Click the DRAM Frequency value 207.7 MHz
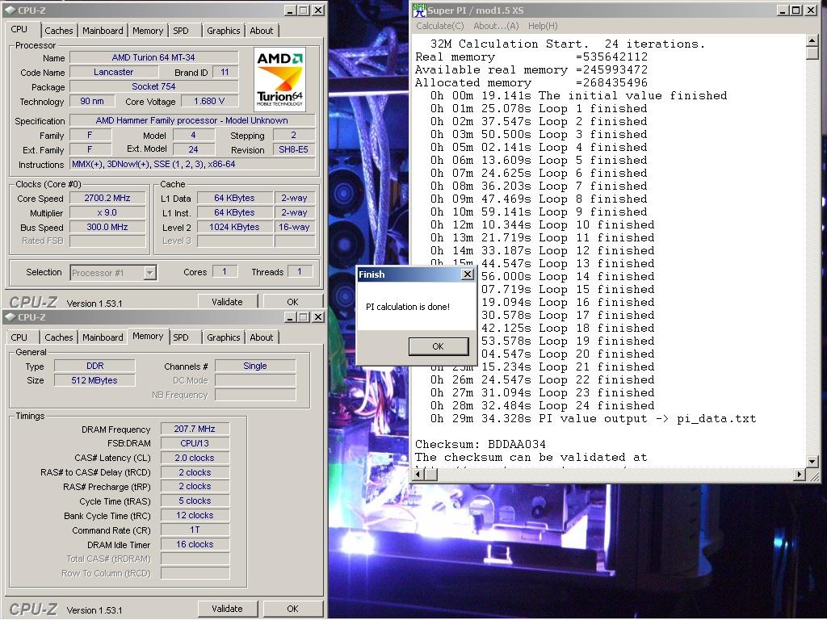 tap(195, 429)
